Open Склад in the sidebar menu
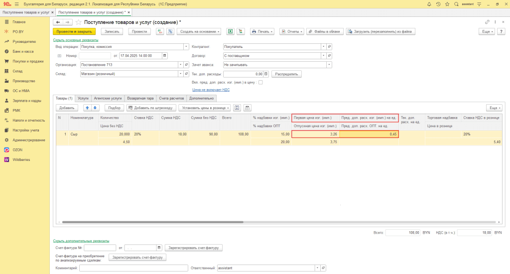Screen dimensions: 510x274 pyautogui.click(x=17, y=71)
